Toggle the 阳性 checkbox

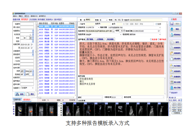click(172, 19)
